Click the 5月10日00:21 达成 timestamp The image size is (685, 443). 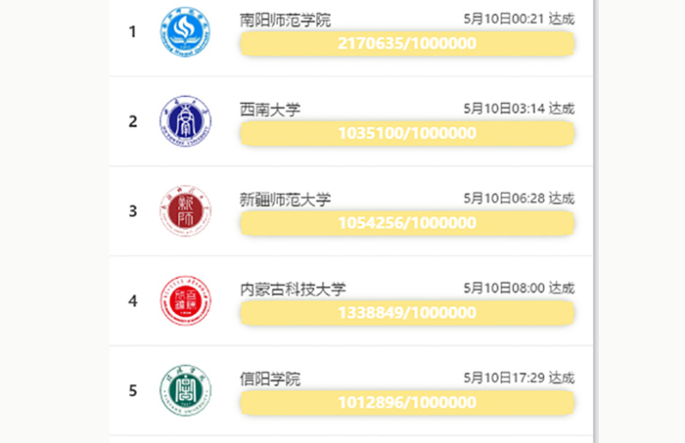pyautogui.click(x=519, y=19)
